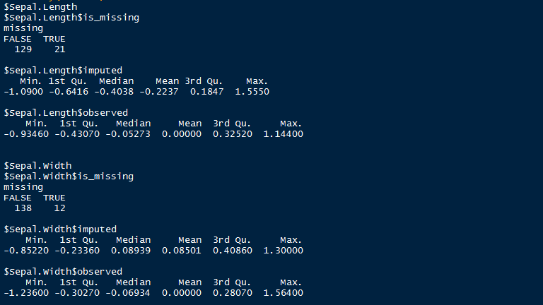Click imputed median value 0.08939
Viewport: 543px width, 305px height.
click(132, 251)
